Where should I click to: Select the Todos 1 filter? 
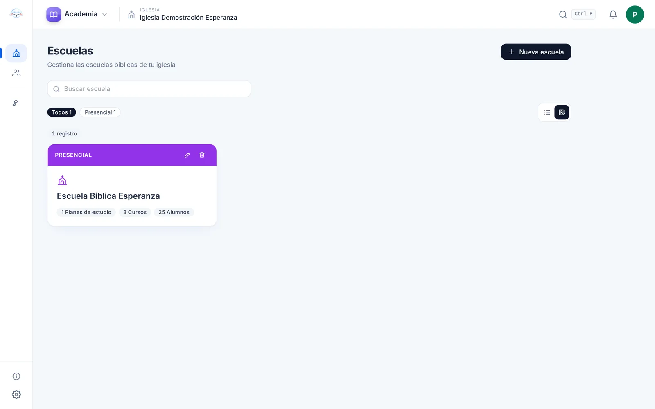[x=62, y=112]
